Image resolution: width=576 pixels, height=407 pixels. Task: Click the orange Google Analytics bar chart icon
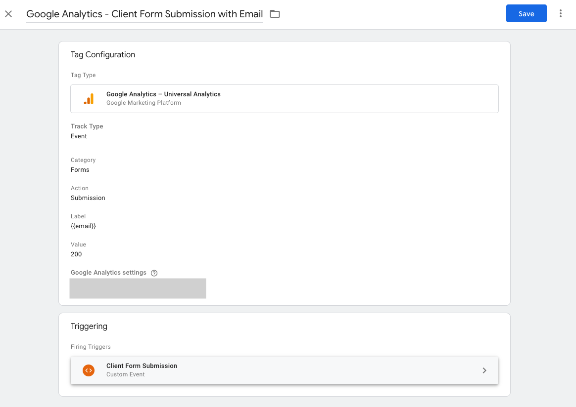tap(89, 99)
